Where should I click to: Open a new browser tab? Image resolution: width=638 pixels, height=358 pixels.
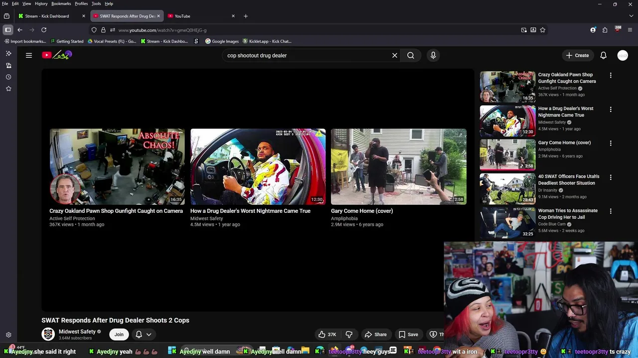coord(246,16)
